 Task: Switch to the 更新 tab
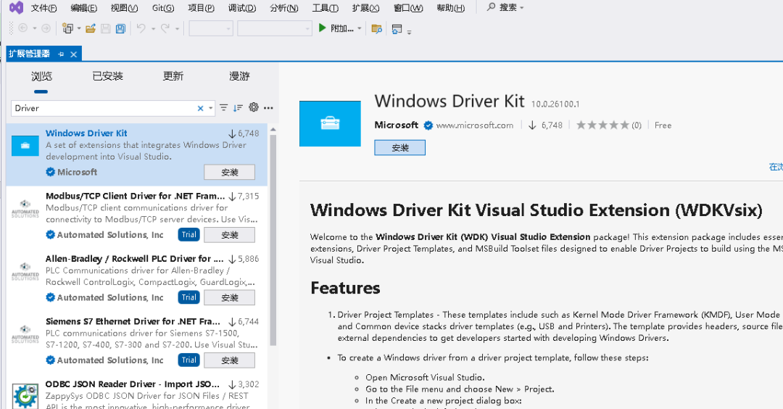coord(173,76)
